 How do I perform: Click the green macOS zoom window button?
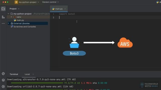pyautogui.click(x=8, y=2)
